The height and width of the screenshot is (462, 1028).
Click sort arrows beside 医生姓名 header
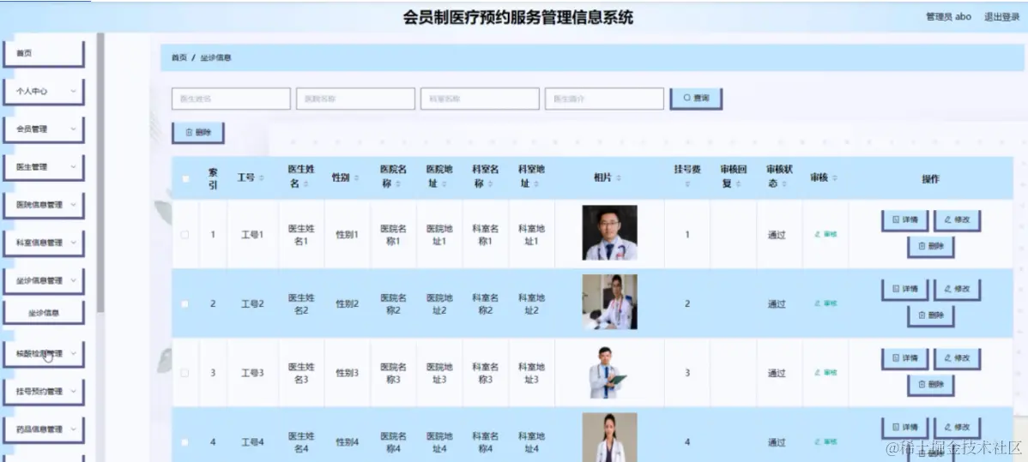[x=308, y=185]
